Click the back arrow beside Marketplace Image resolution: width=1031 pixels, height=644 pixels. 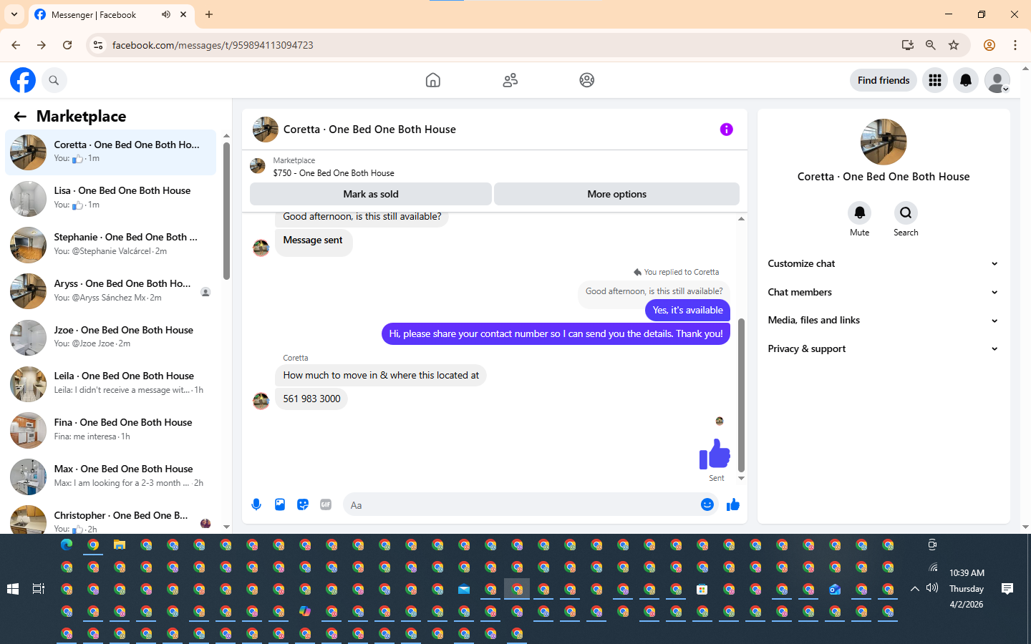coord(20,117)
